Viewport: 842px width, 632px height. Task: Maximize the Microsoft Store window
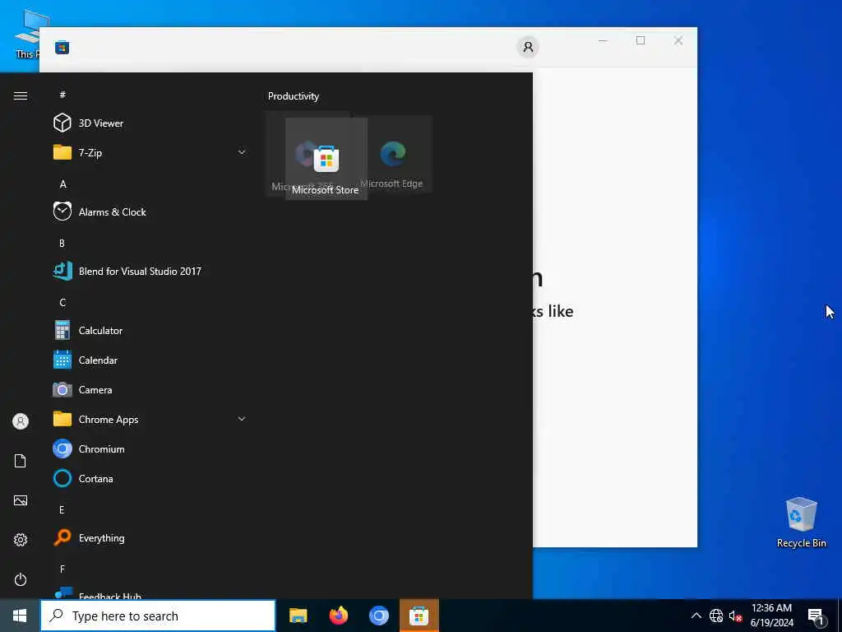click(x=641, y=40)
